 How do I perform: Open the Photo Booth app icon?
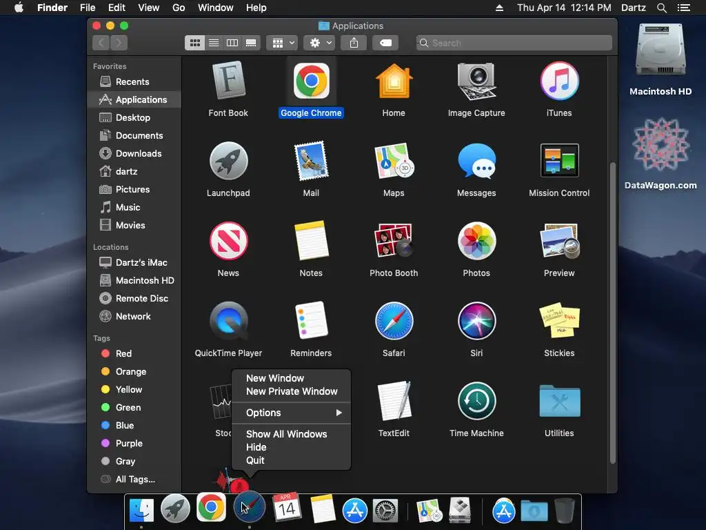point(394,241)
